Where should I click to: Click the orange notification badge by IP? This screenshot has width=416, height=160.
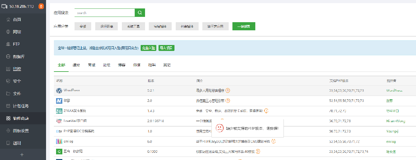click(41, 6)
